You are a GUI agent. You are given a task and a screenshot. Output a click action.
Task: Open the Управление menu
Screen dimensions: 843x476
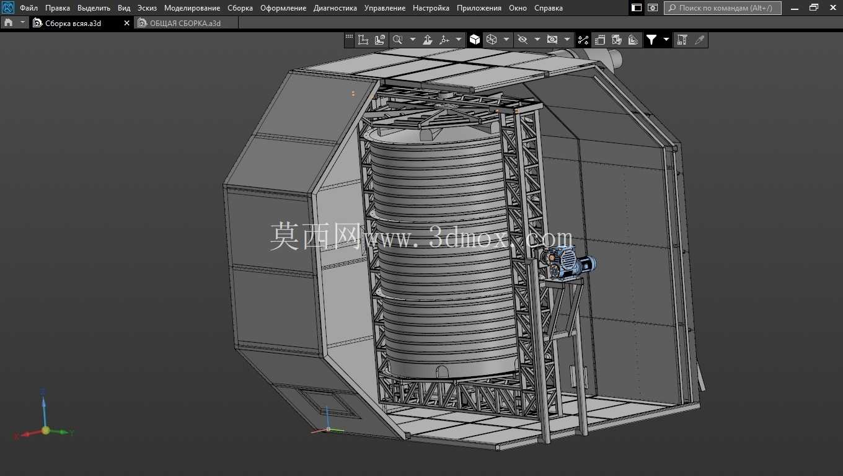coord(385,8)
